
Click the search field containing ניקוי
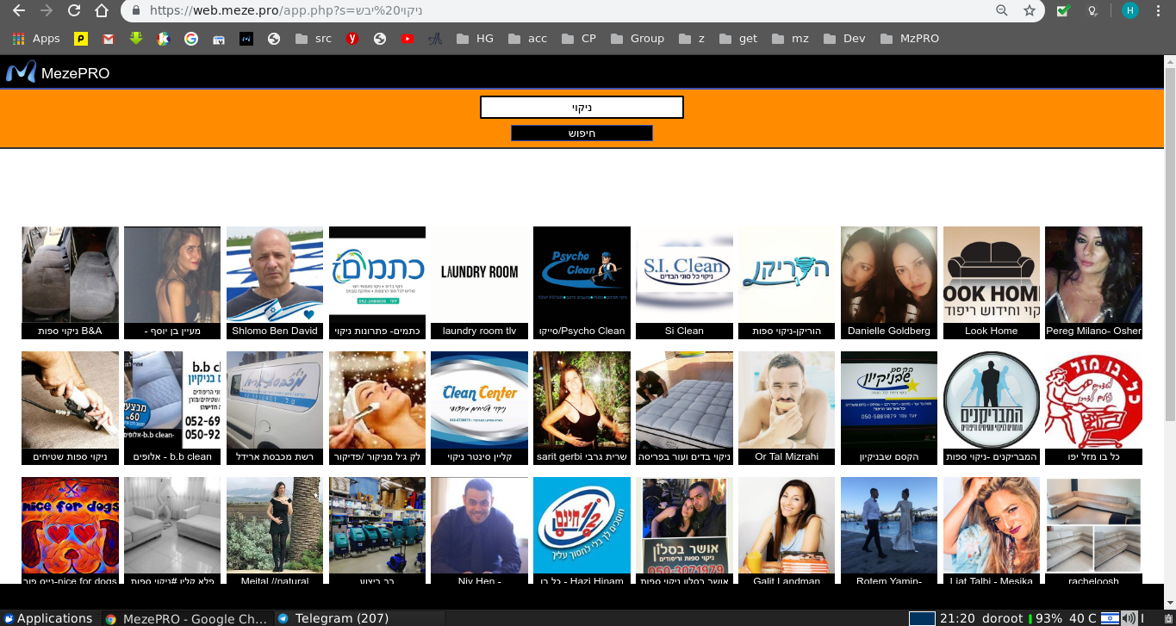pos(582,108)
